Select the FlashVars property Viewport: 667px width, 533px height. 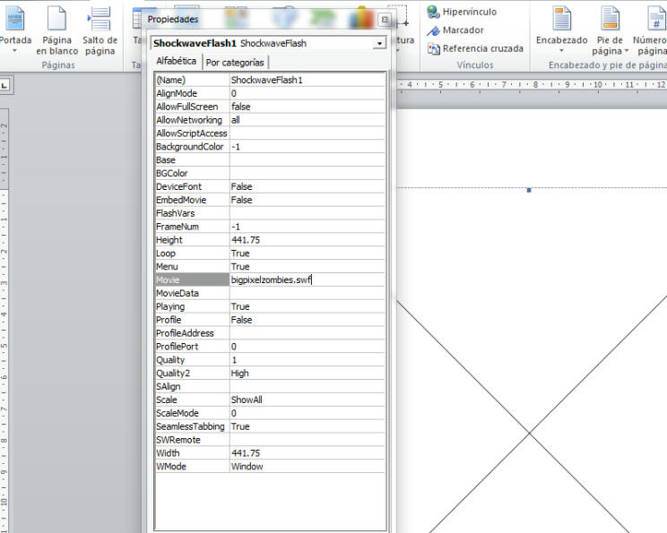click(x=192, y=213)
